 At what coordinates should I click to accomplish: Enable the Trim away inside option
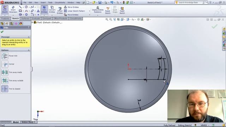5,72
